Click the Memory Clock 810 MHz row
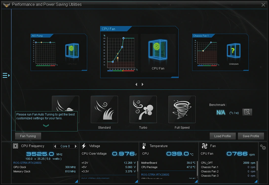The height and width of the screenshot is (185, 269). [45, 171]
